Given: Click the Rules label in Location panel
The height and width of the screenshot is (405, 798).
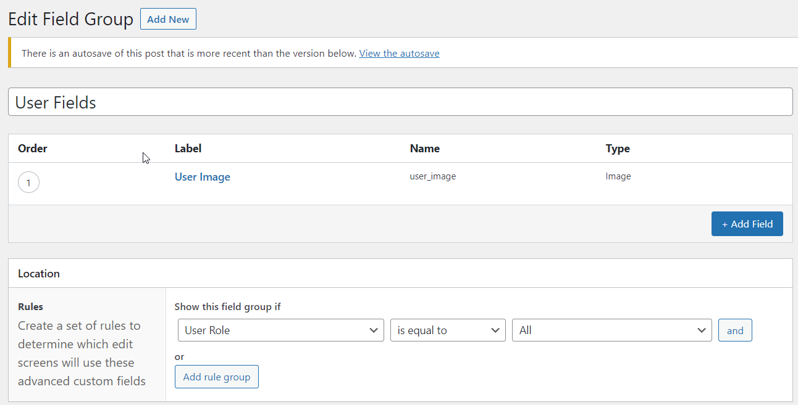Looking at the screenshot, I should tap(30, 307).
